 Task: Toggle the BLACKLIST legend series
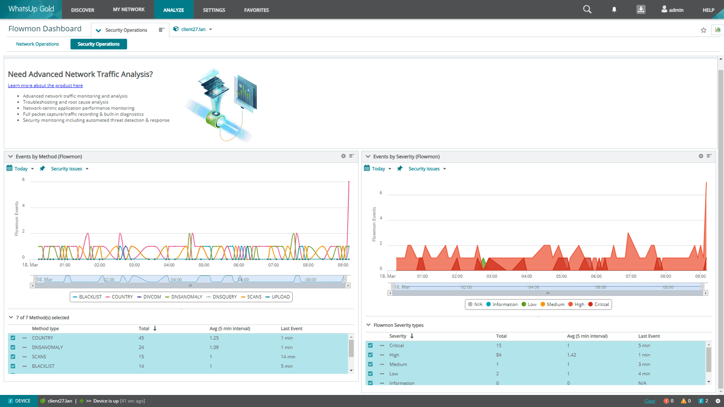pos(87,297)
